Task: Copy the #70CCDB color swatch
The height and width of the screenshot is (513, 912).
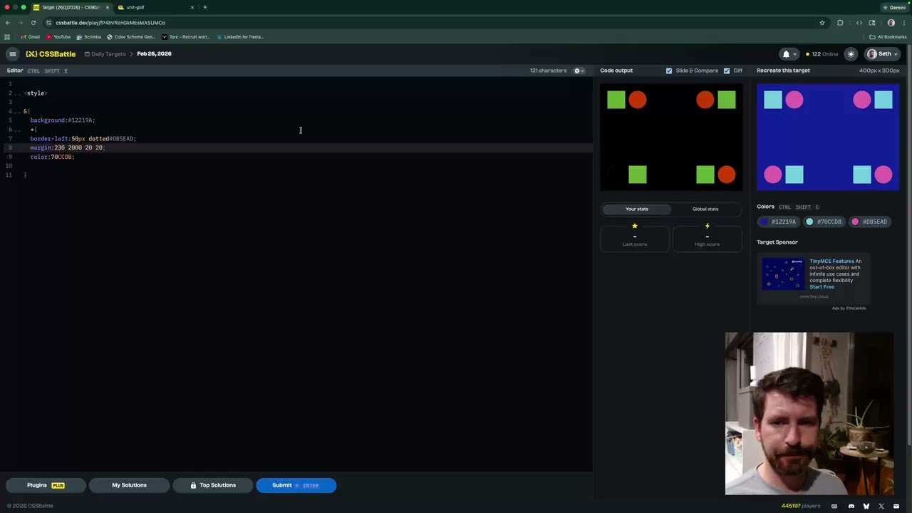Action: (x=824, y=222)
